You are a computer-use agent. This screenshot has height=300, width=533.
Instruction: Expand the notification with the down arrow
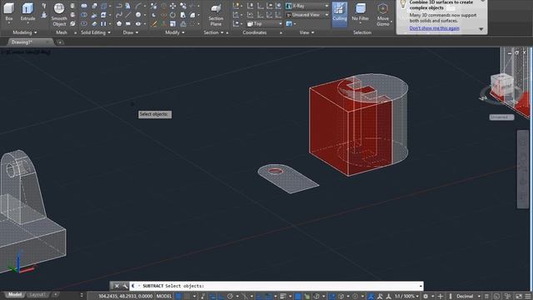(481, 29)
